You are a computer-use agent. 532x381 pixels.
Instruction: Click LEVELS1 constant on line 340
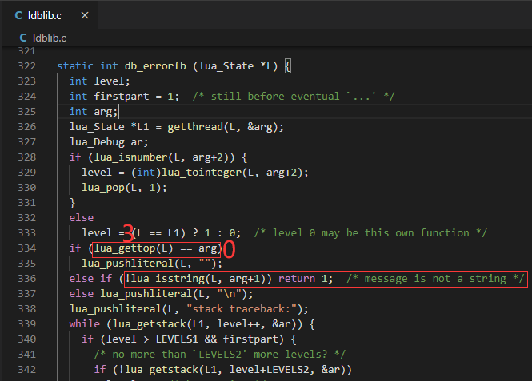click(x=177, y=339)
